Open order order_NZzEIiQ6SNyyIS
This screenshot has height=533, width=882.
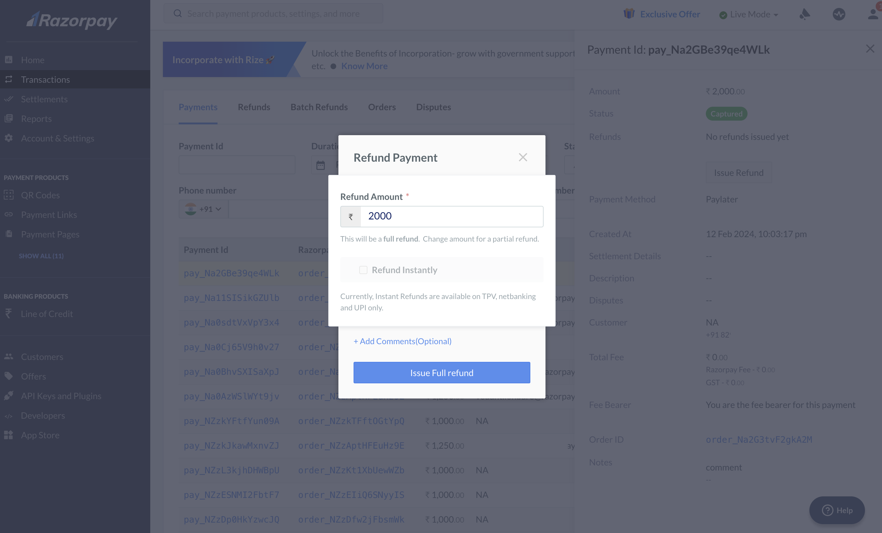[351, 495]
